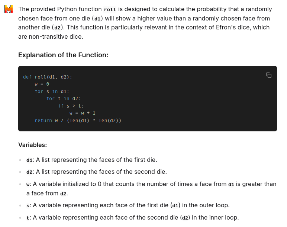Click the 'd2' bullet about the second die

[x=97, y=172]
